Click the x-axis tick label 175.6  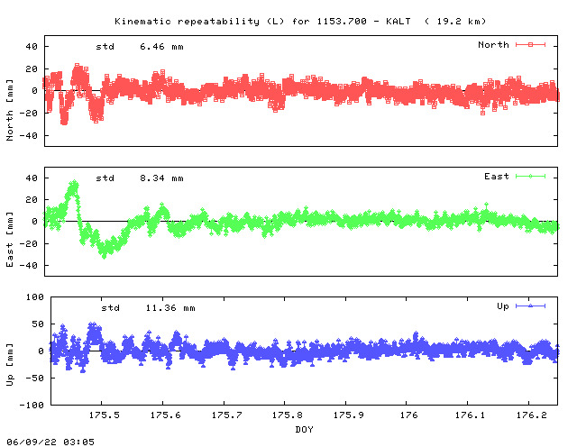165,415
